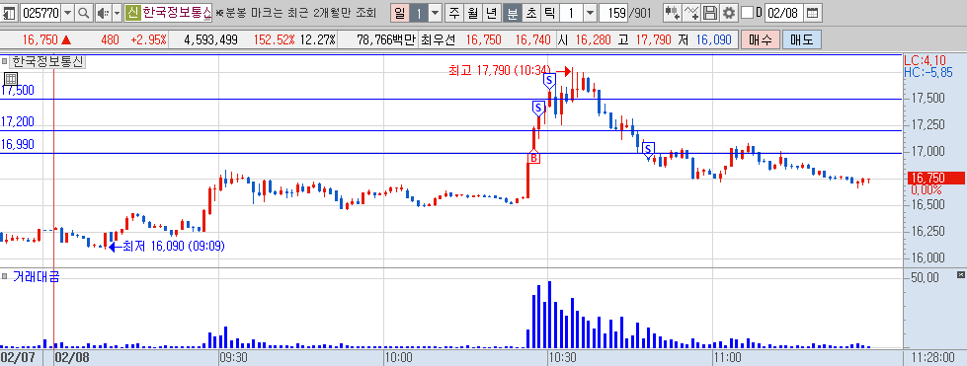Viewport: 967px width, 366px height.
Task: Expand the stock code 025770 dropdown
Action: tap(68, 12)
